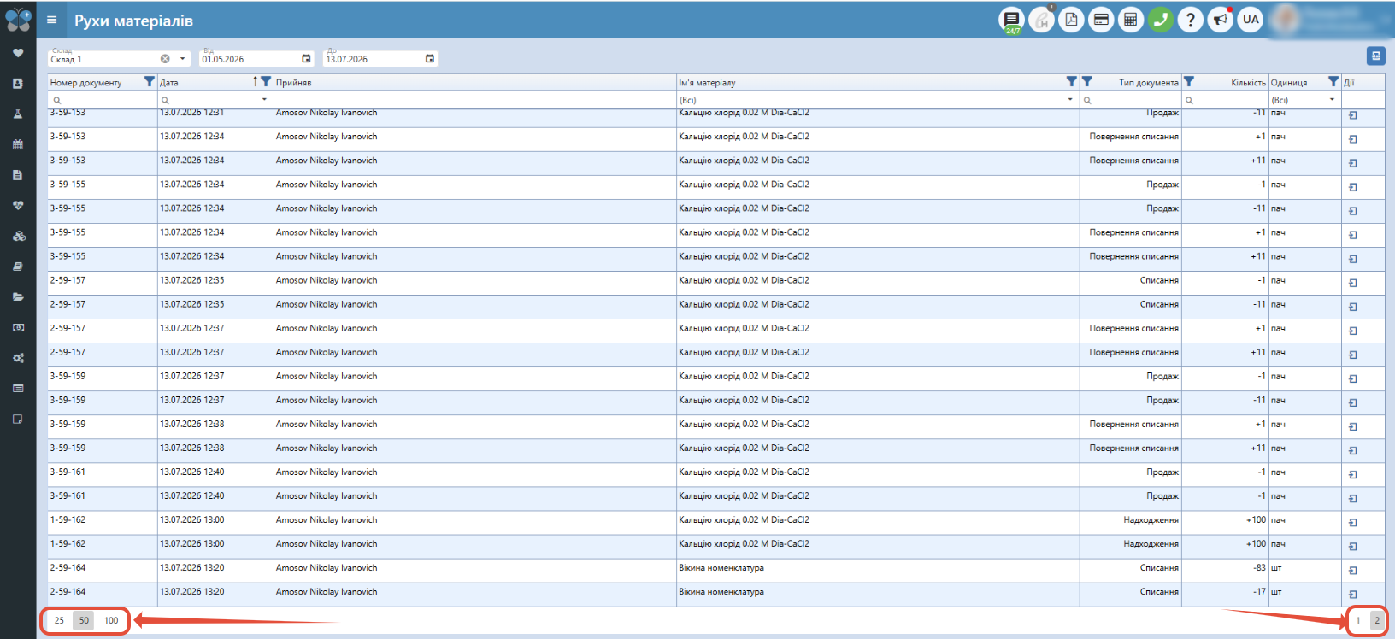Open the heartbeat sidebar icon
The height and width of the screenshot is (639, 1395).
tap(18, 205)
